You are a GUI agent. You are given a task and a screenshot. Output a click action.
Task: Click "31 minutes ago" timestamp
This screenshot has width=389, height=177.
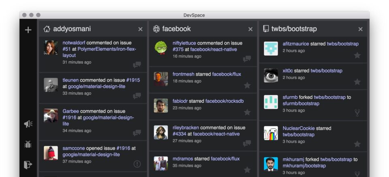77,62
